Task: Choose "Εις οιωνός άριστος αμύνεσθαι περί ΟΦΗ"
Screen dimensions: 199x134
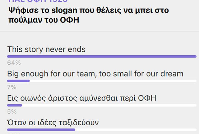Action: tap(81, 98)
